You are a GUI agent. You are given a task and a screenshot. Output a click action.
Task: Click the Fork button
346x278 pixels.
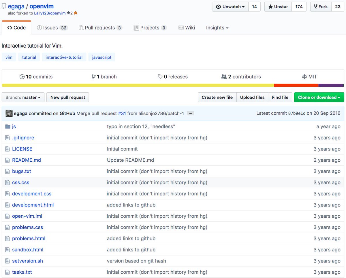[x=321, y=7]
